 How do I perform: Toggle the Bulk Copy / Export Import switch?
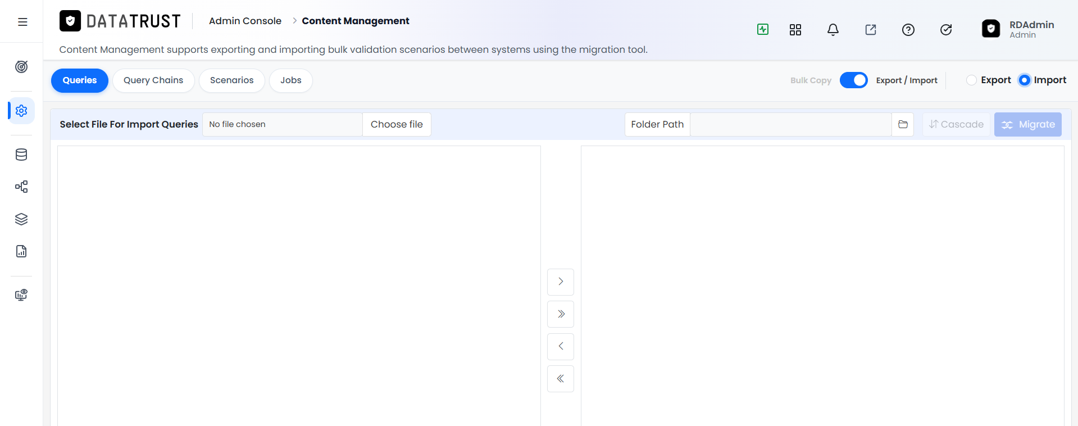coord(854,80)
